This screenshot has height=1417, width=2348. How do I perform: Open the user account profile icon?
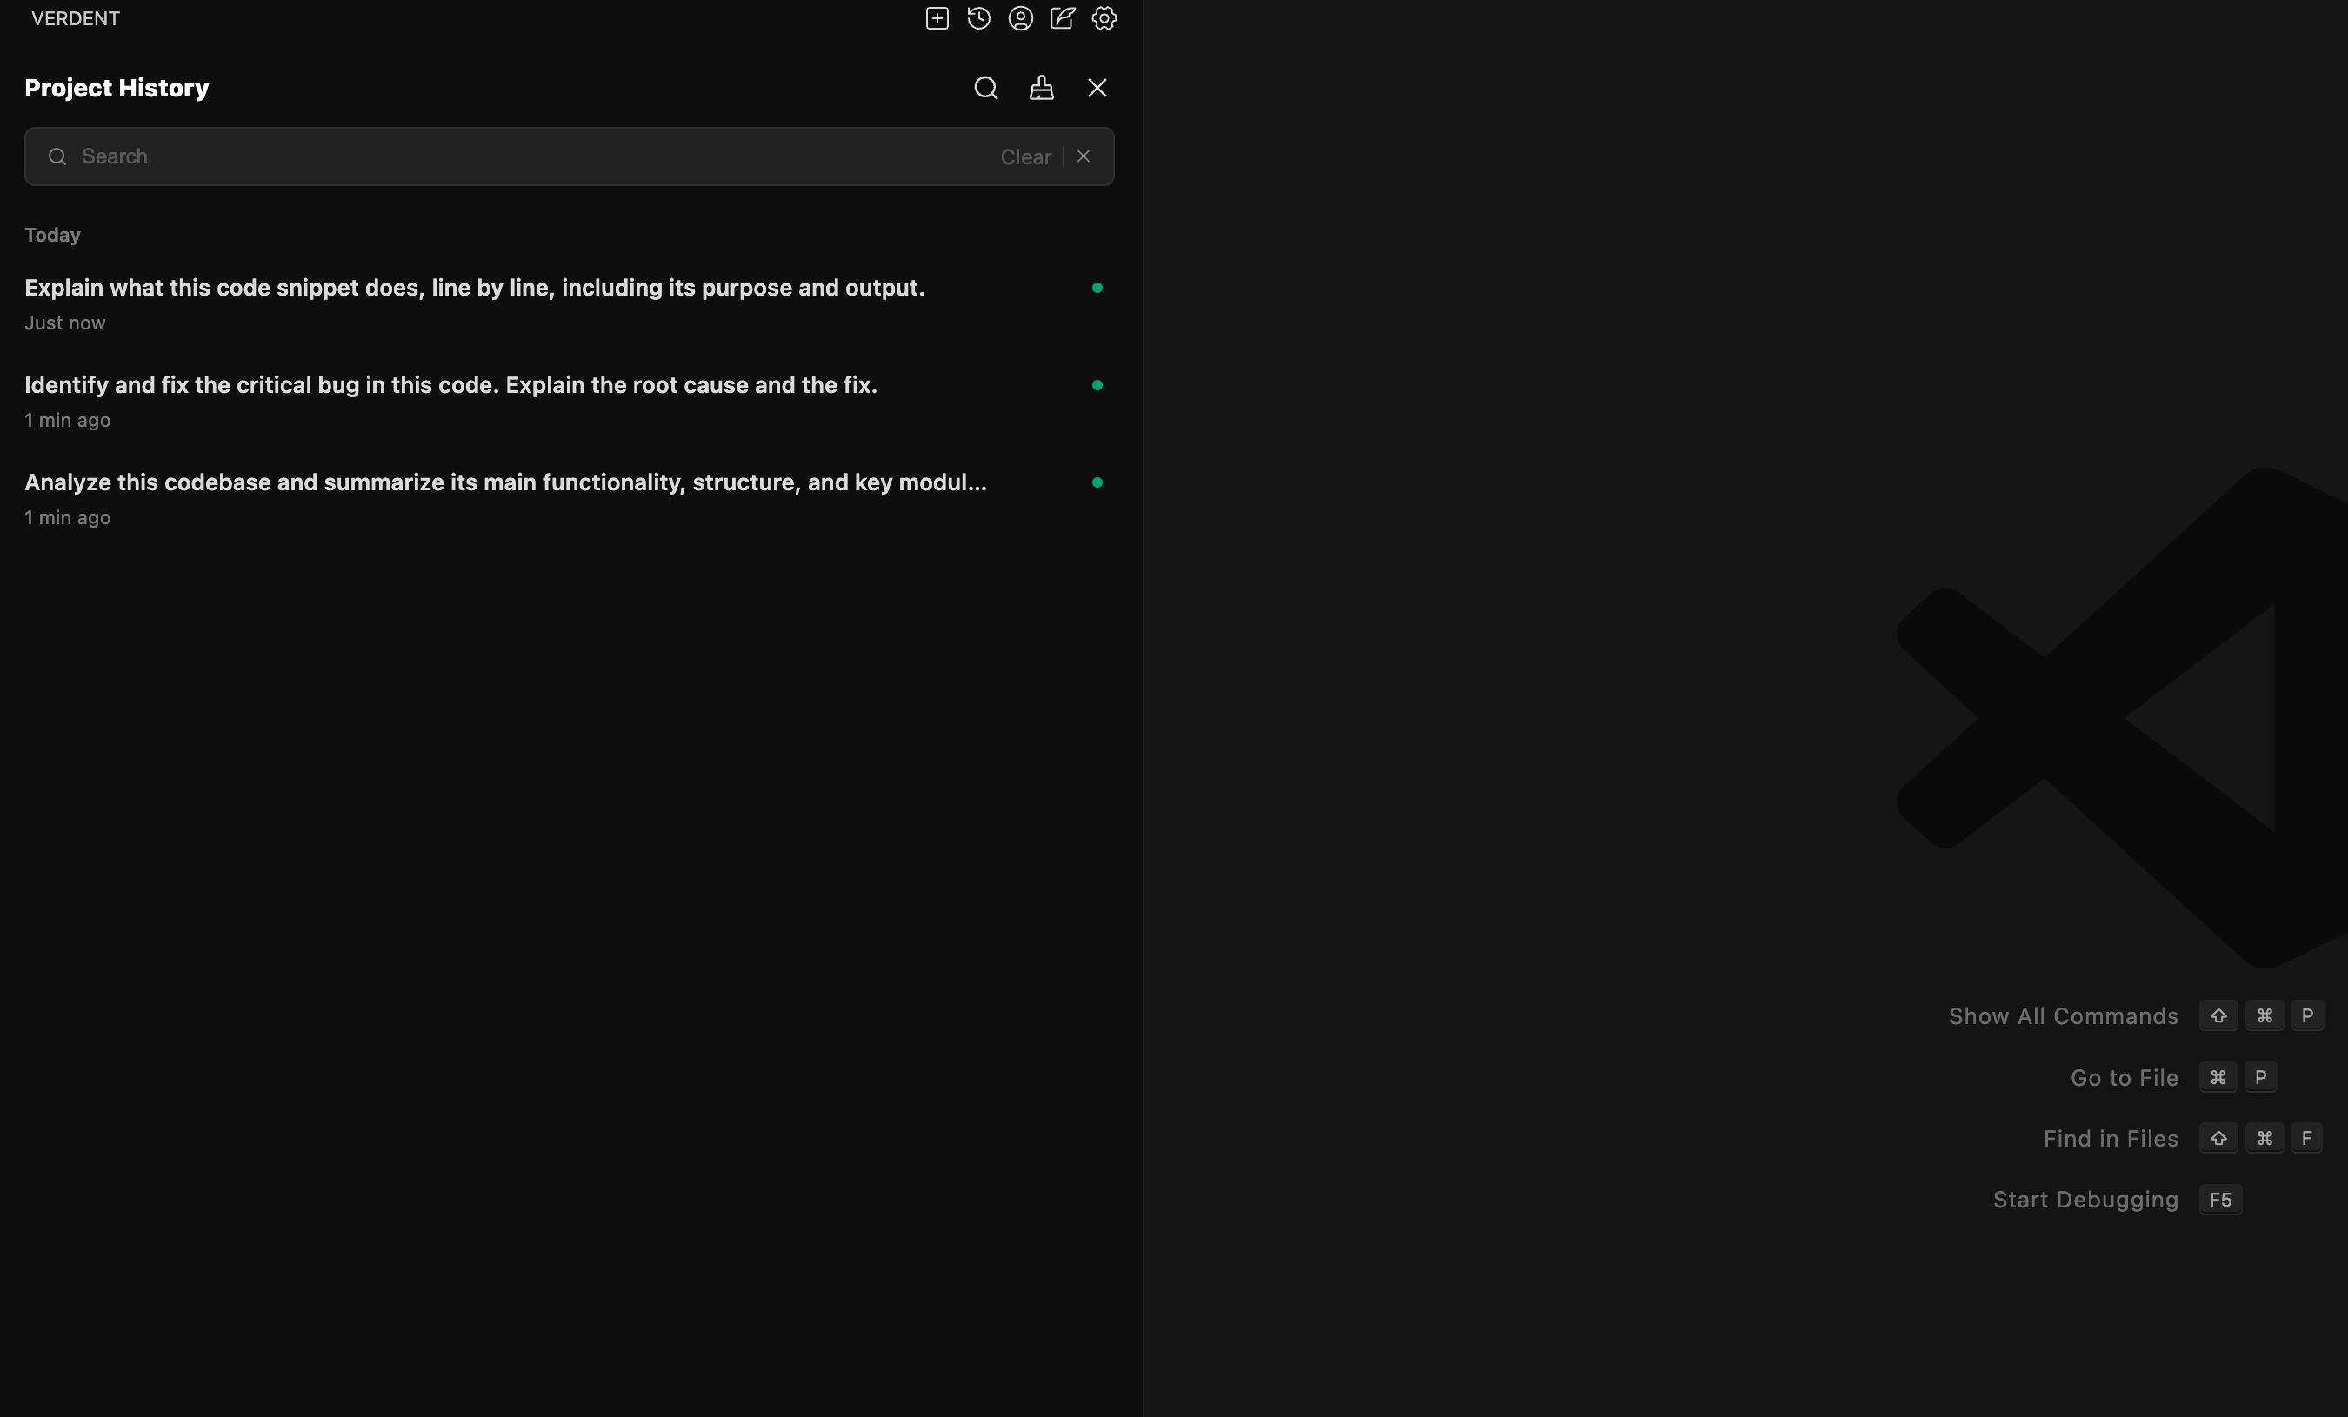(x=1021, y=18)
